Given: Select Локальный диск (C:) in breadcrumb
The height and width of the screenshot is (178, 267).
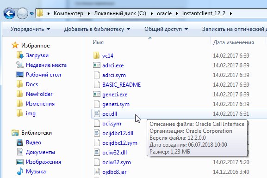Looking at the screenshot, I should coord(120,13).
